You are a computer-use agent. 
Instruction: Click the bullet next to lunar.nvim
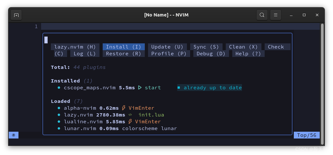(x=59, y=128)
